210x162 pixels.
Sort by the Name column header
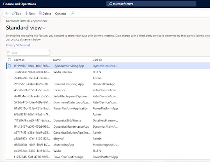(x=57, y=60)
